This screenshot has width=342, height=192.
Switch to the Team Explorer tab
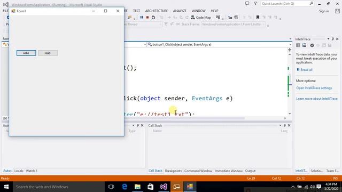[332, 171]
